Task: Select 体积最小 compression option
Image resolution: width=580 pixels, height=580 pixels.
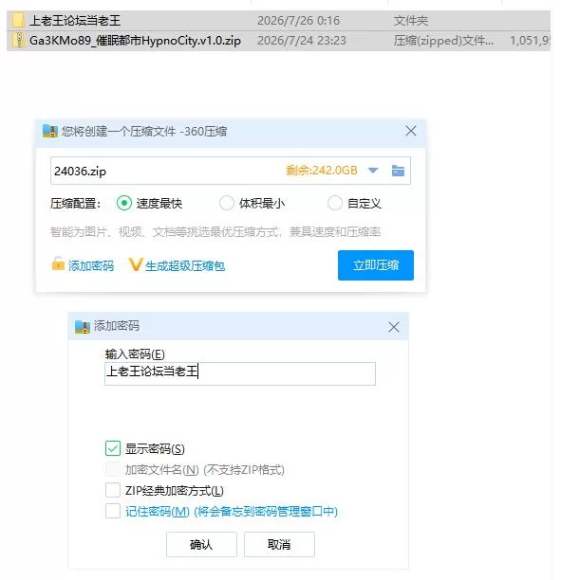Action: coord(227,203)
